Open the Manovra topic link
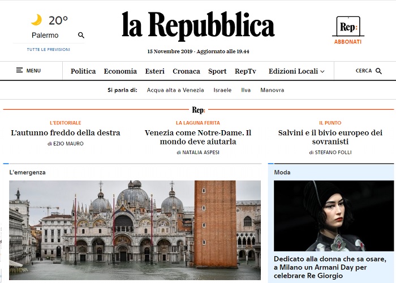Image resolution: width=396 pixels, height=283 pixels. click(272, 90)
